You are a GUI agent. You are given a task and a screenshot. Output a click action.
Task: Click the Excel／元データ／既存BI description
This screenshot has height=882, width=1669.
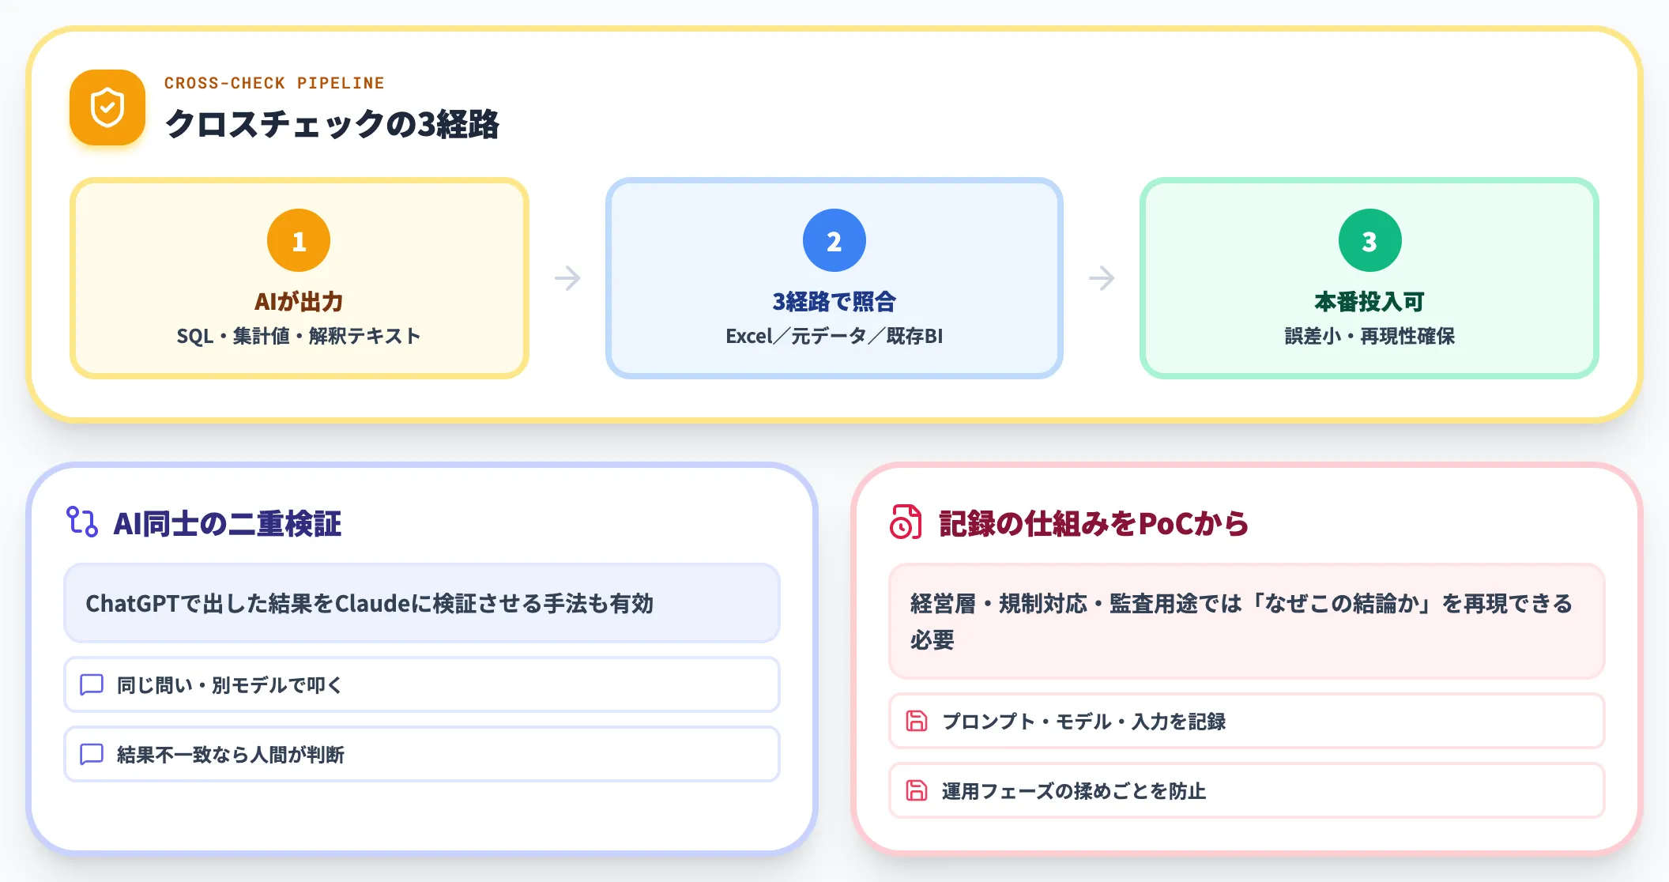pos(834,336)
